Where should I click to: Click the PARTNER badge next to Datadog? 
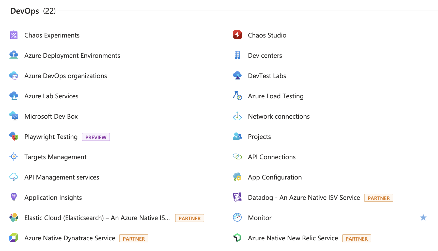(x=379, y=198)
